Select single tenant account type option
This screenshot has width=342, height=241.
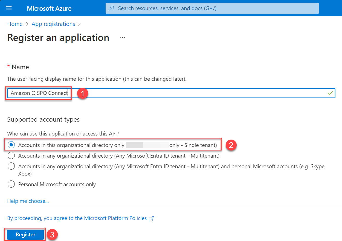coord(11,145)
